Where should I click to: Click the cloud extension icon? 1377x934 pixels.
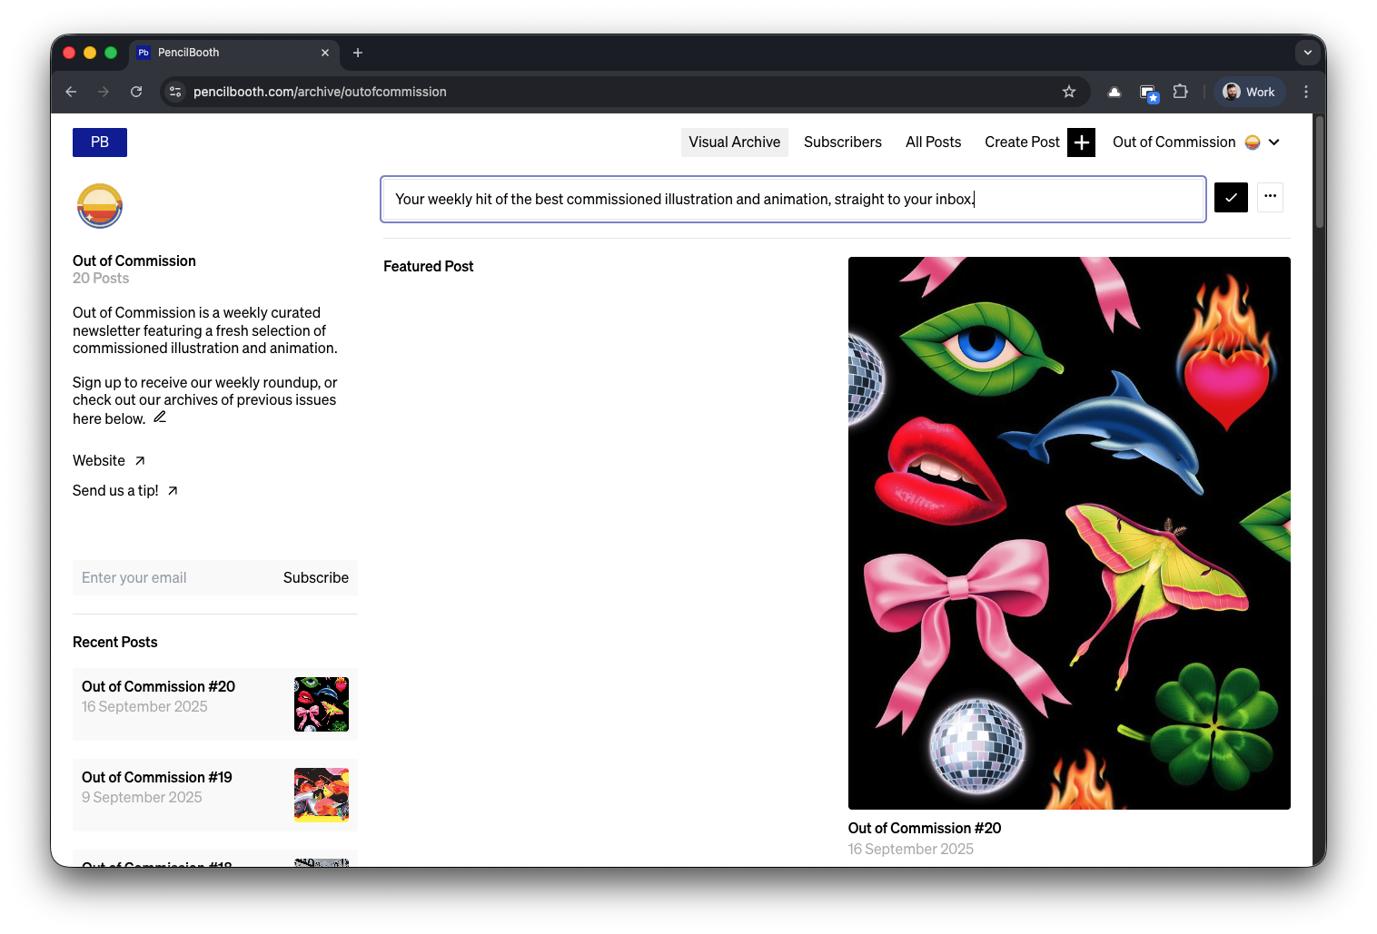[1114, 92]
